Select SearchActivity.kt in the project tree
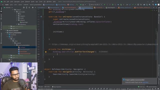 pyautogui.click(x=24, y=49)
